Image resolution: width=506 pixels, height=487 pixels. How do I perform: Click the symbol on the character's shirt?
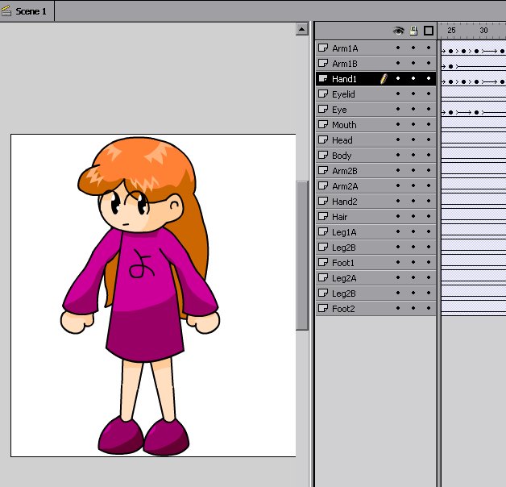[x=142, y=264]
